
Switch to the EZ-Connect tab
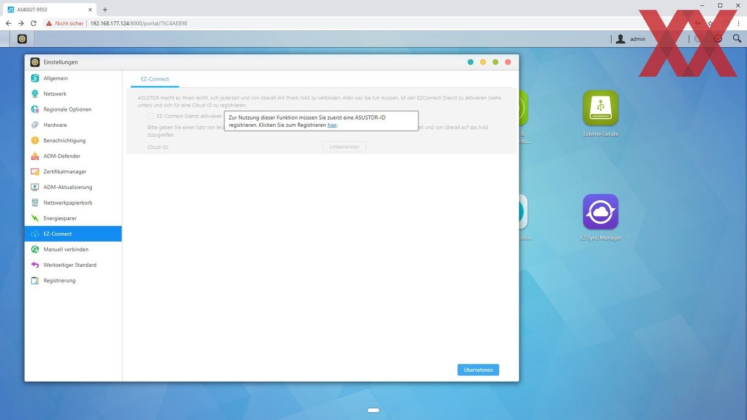pyautogui.click(x=155, y=79)
